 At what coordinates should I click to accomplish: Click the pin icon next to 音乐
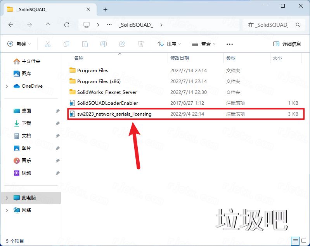click(57, 161)
